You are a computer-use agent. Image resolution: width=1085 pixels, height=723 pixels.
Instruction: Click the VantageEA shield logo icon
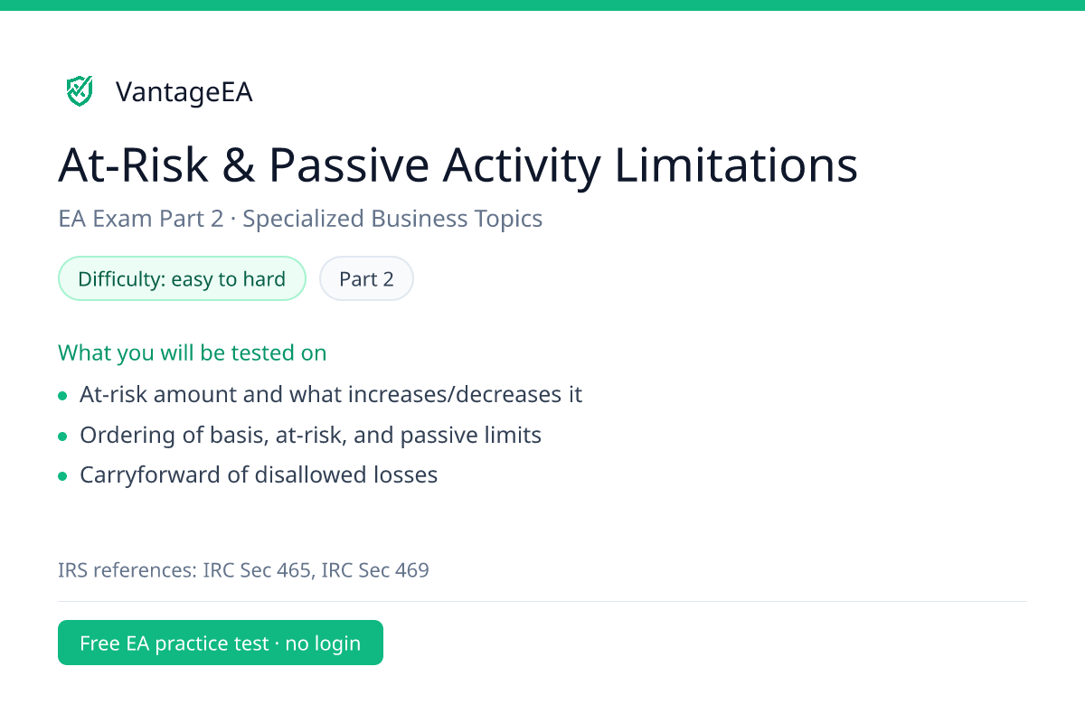click(80, 91)
